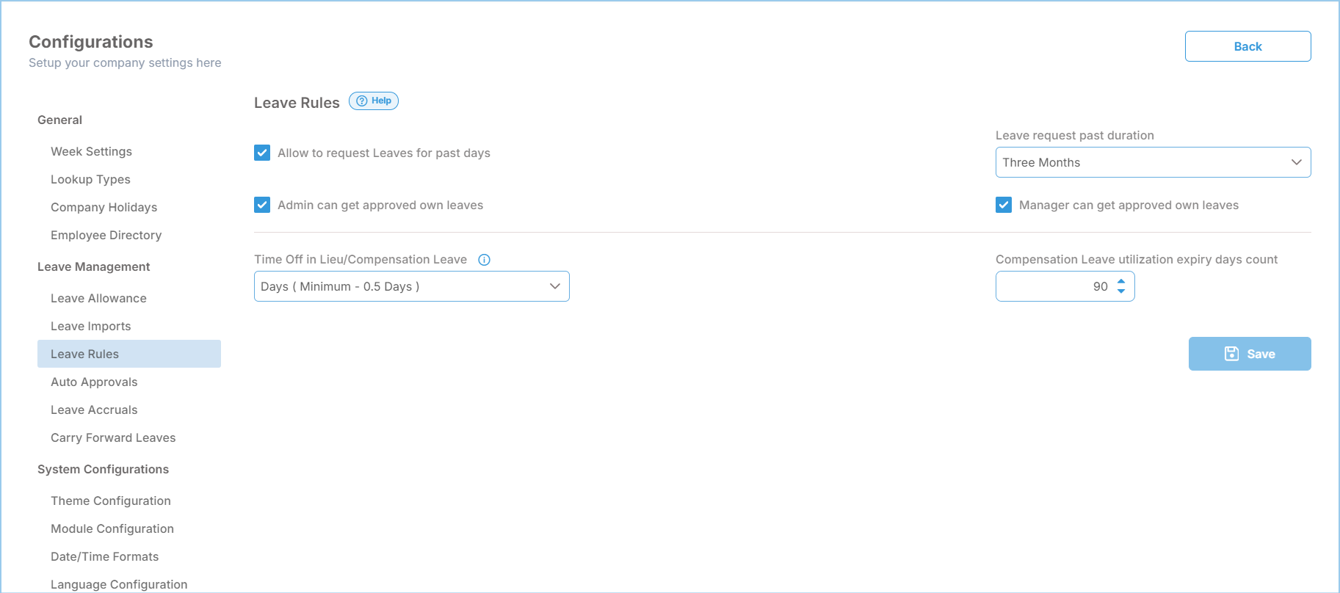The width and height of the screenshot is (1340, 593).
Task: Click the compensation expiry days input field
Action: [x=1054, y=286]
